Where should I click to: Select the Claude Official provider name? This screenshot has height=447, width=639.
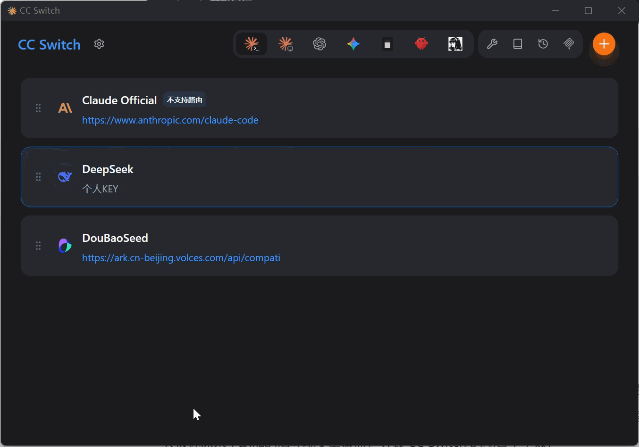click(119, 100)
